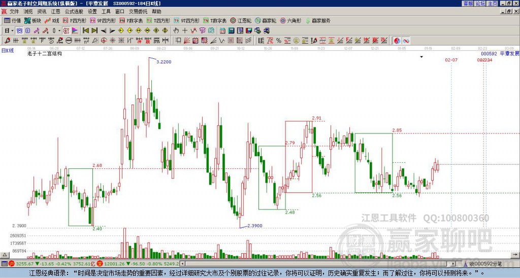This screenshot has width=520, height=278.
Task: Jump to first bar icon
Action: [85, 31]
